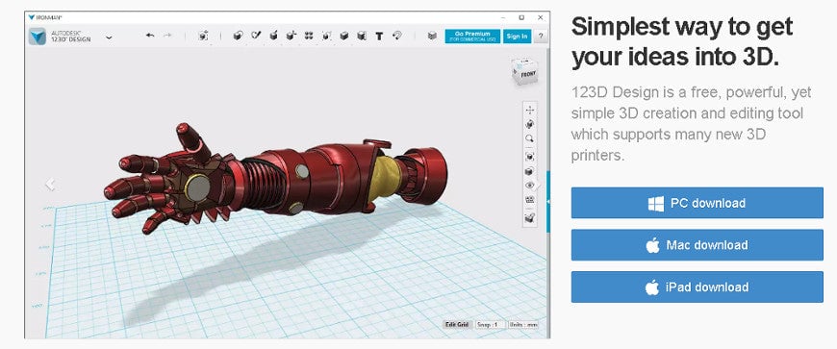This screenshot has height=349, width=837.
Task: Click the Help question mark button
Action: [x=541, y=37]
